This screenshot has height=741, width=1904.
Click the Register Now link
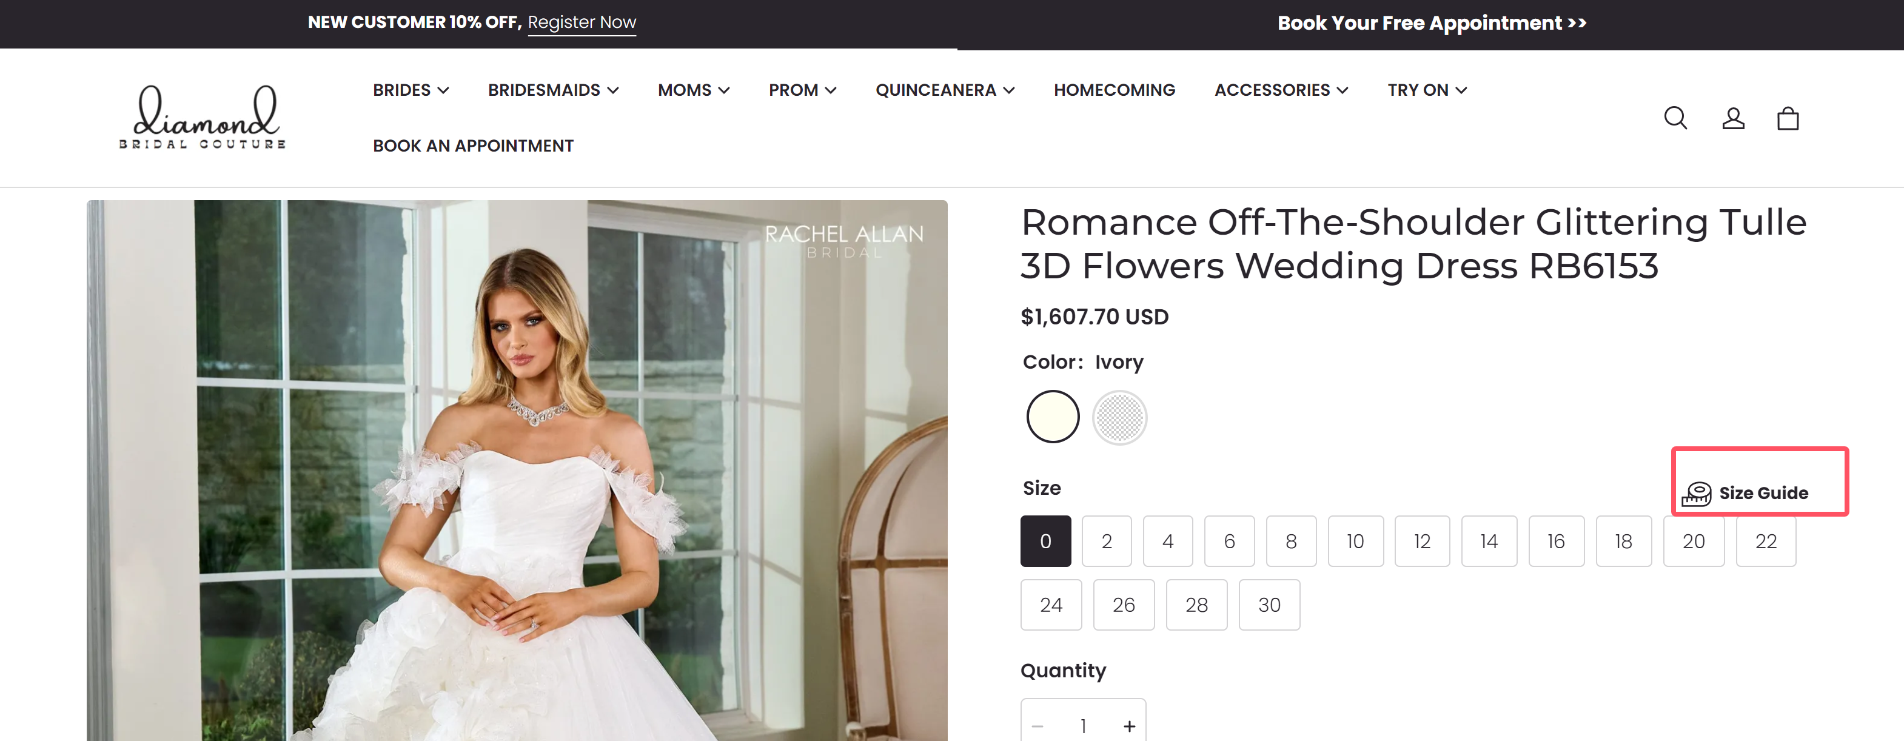(582, 22)
